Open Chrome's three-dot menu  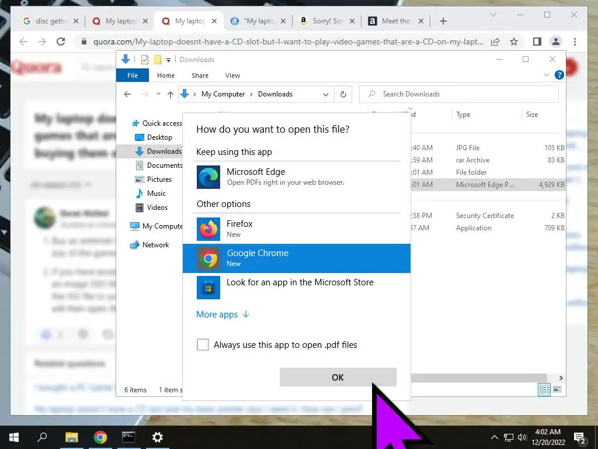(575, 42)
